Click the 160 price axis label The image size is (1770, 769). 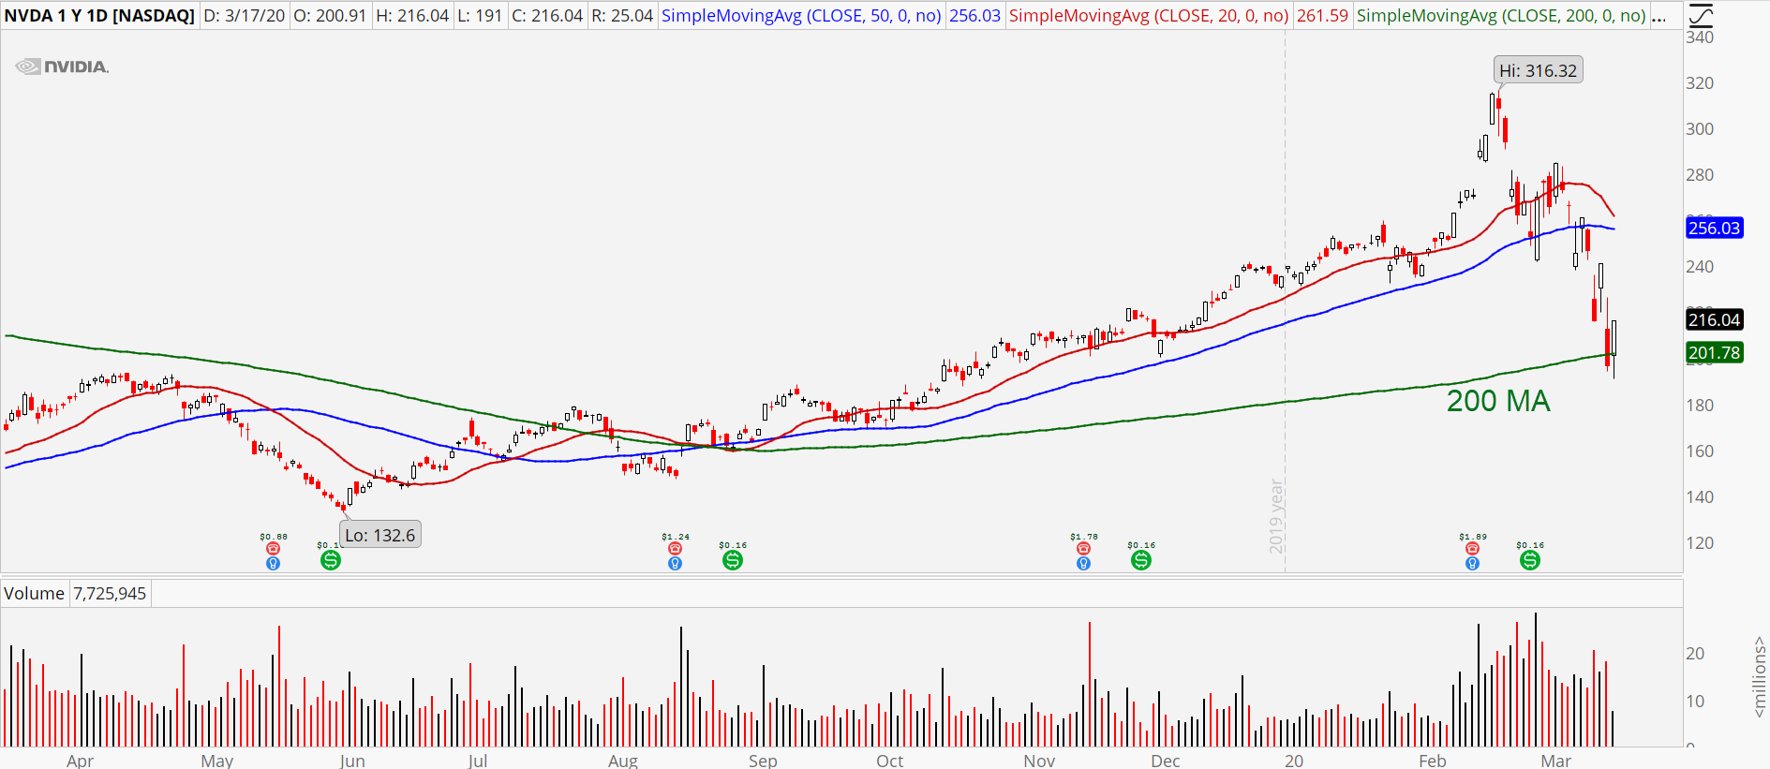click(1700, 451)
